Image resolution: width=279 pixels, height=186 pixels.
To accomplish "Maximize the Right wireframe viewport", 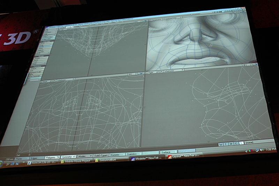I will [x=256, y=64].
